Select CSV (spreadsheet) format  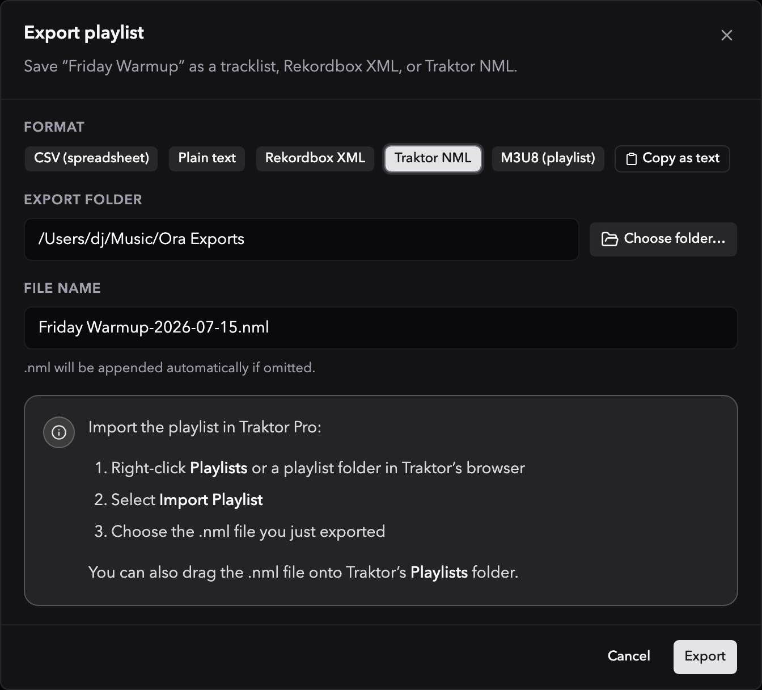click(x=91, y=158)
